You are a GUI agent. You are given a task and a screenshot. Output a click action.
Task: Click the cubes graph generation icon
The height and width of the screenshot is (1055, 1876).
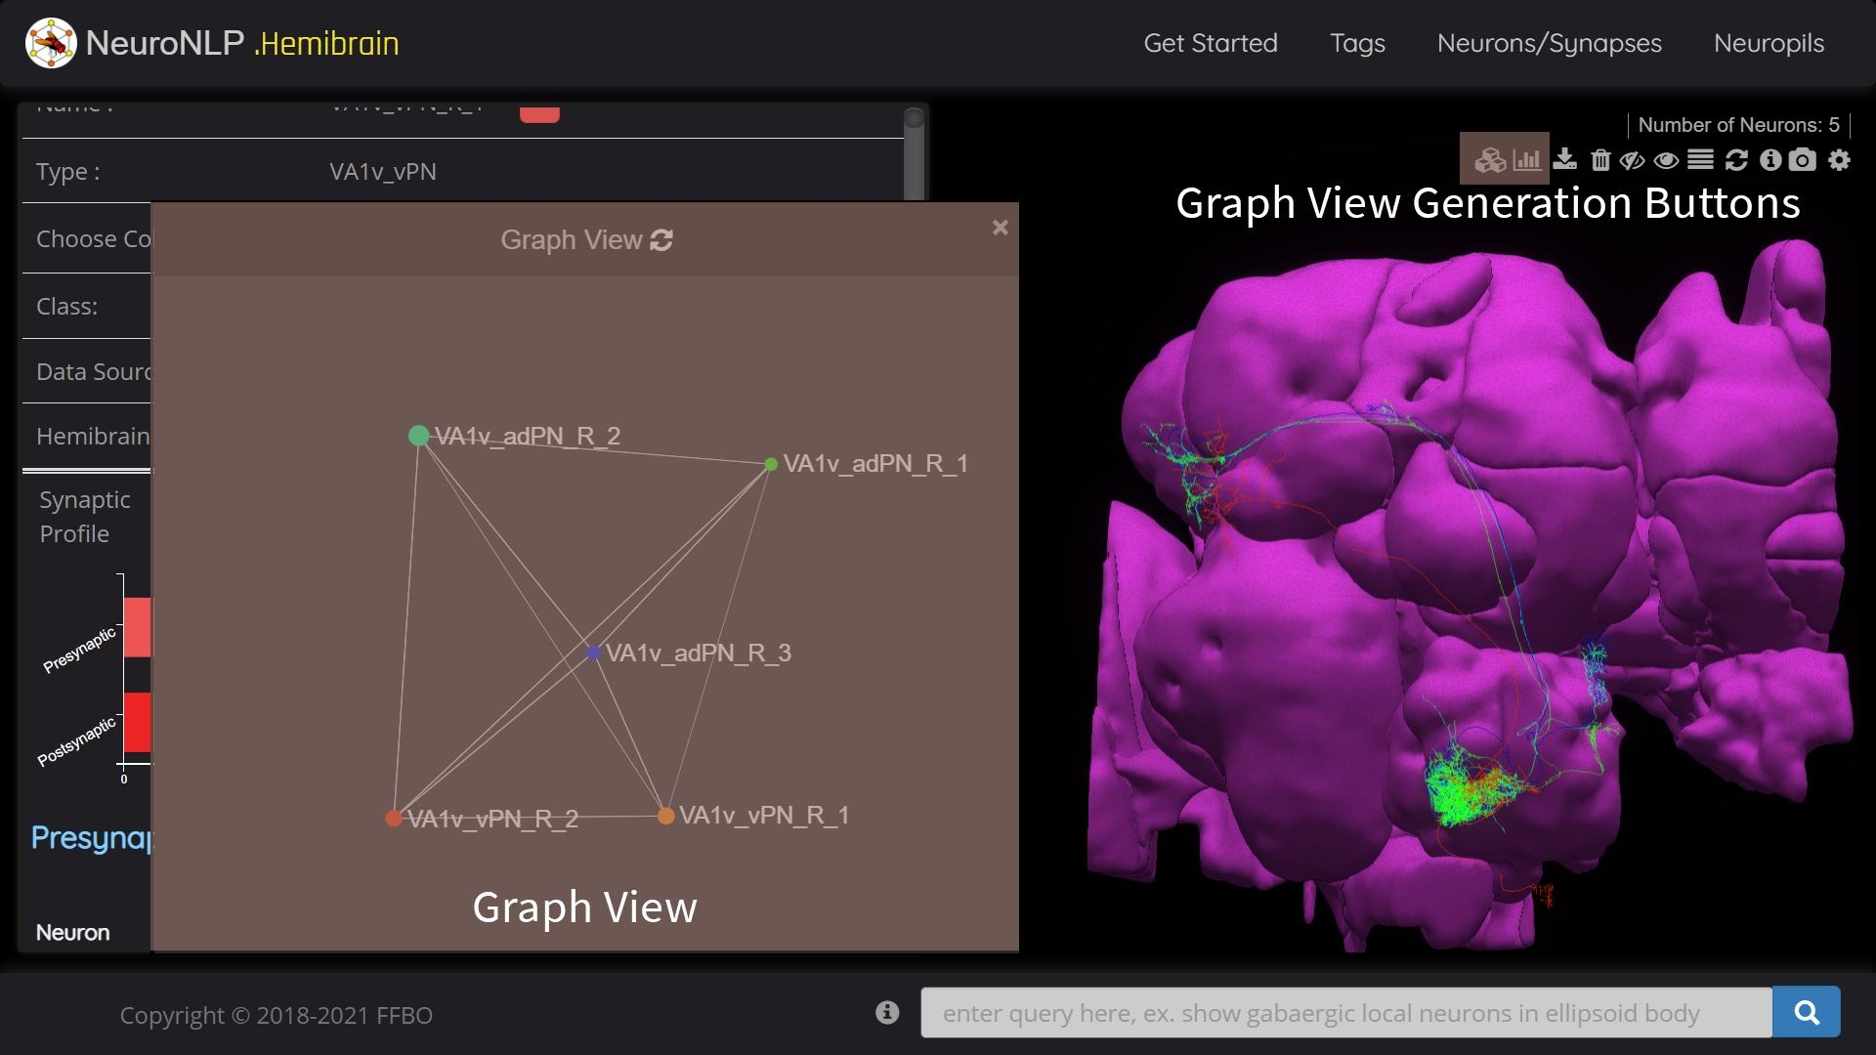point(1489,160)
